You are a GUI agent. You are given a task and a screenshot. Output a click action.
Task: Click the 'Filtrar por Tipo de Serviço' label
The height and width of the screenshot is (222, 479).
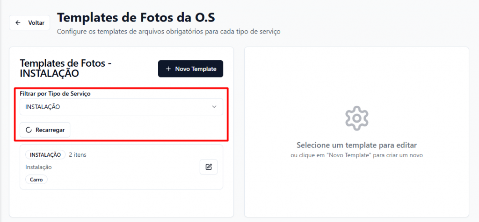click(x=55, y=94)
